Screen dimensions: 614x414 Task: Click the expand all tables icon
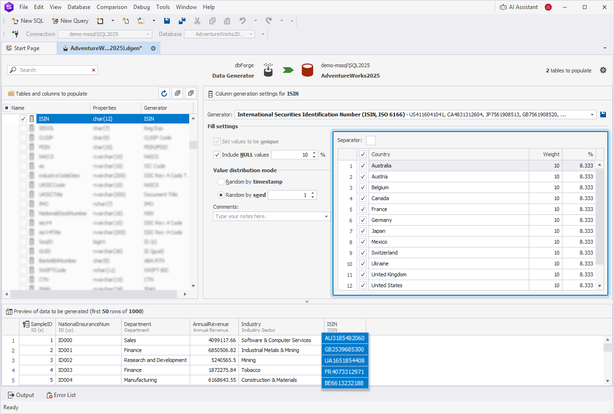point(177,94)
